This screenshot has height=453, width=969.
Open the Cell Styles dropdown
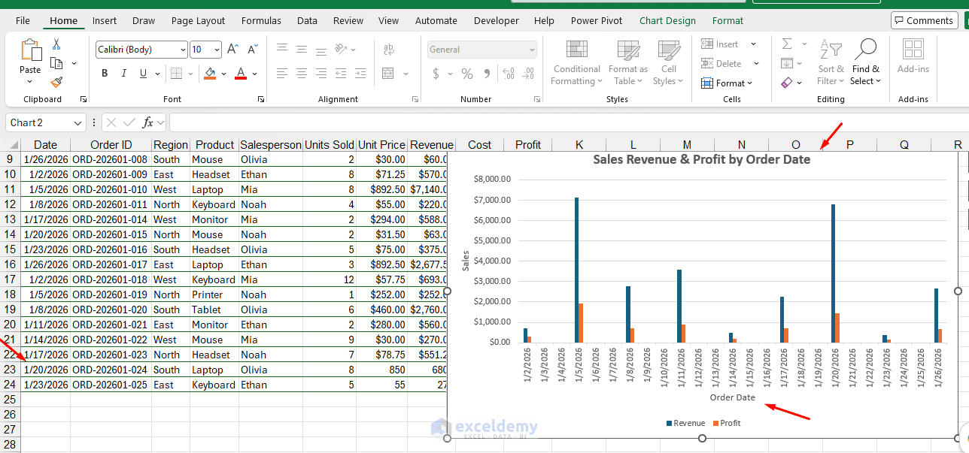(x=668, y=62)
